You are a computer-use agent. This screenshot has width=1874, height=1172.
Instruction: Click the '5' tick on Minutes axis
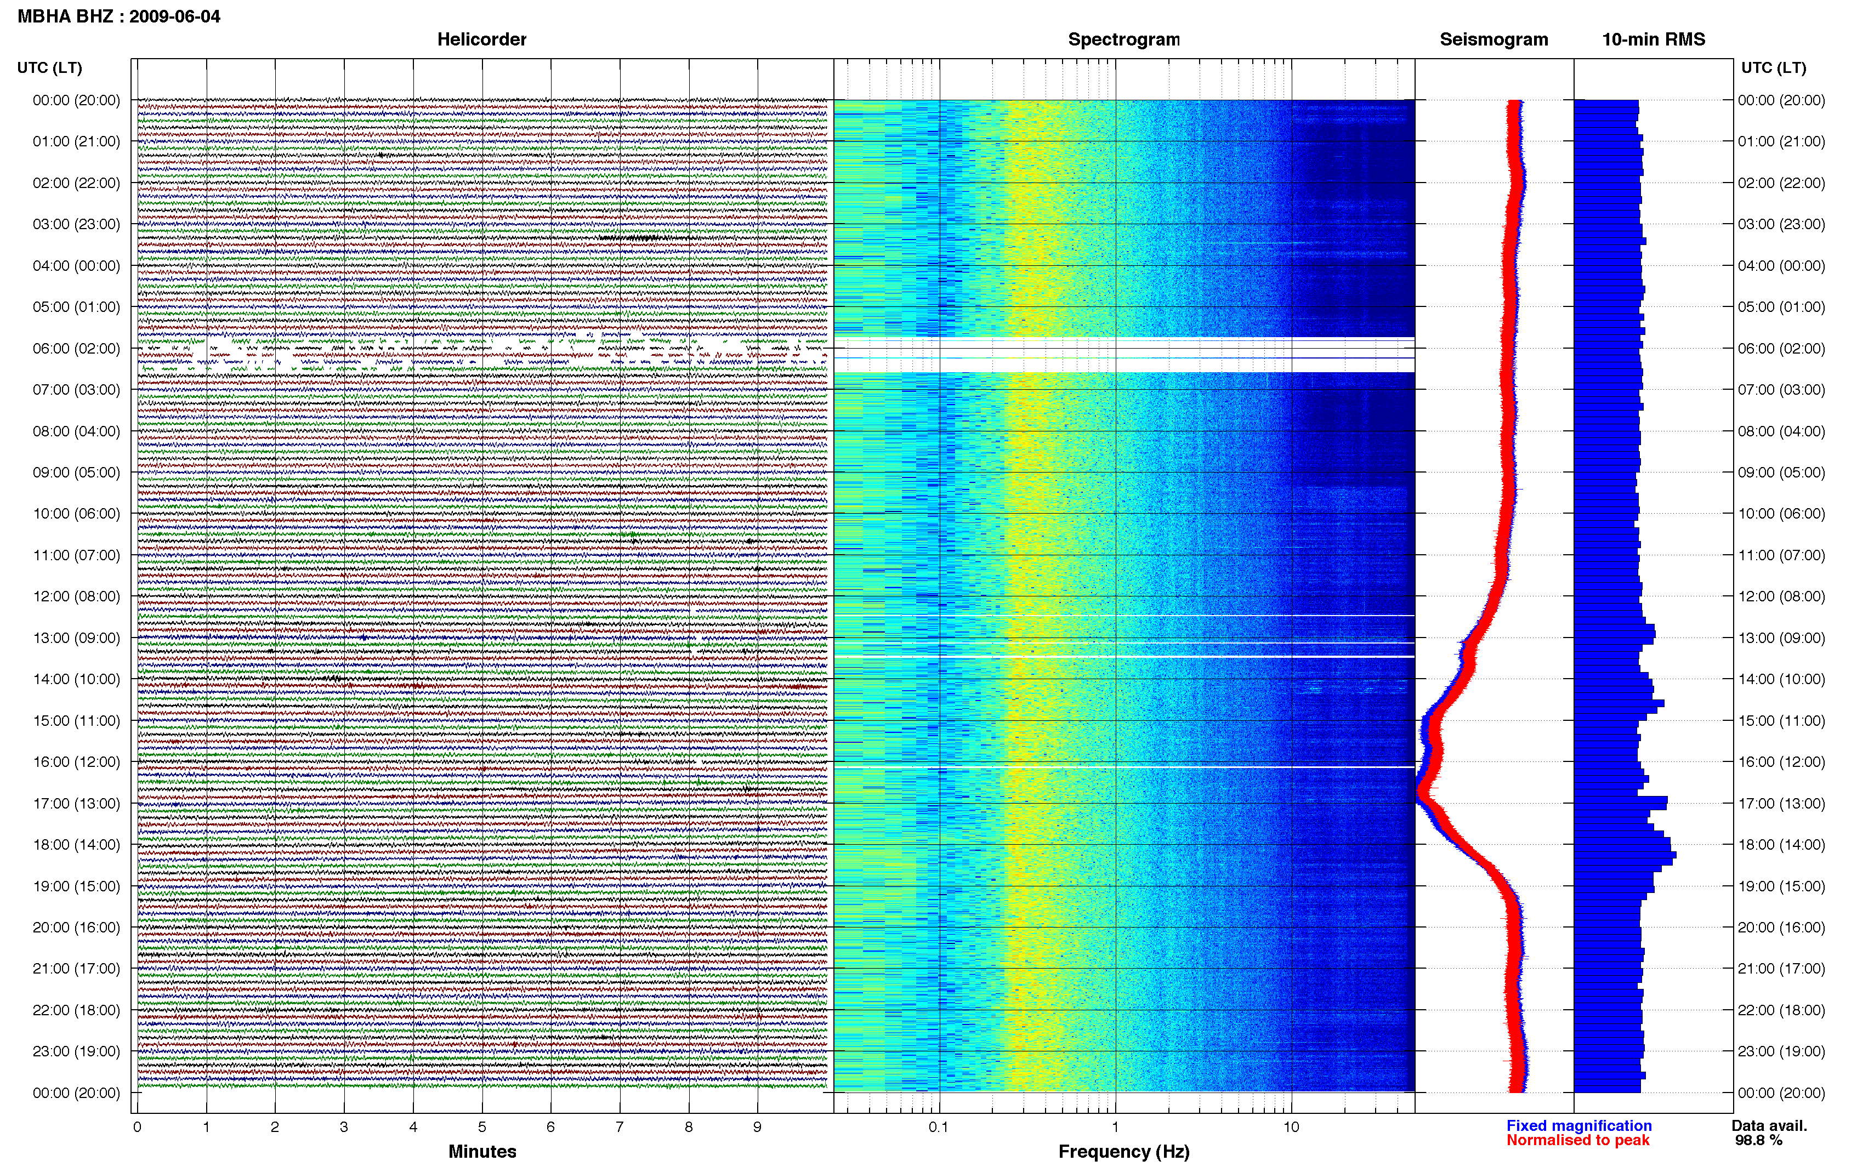[482, 1127]
